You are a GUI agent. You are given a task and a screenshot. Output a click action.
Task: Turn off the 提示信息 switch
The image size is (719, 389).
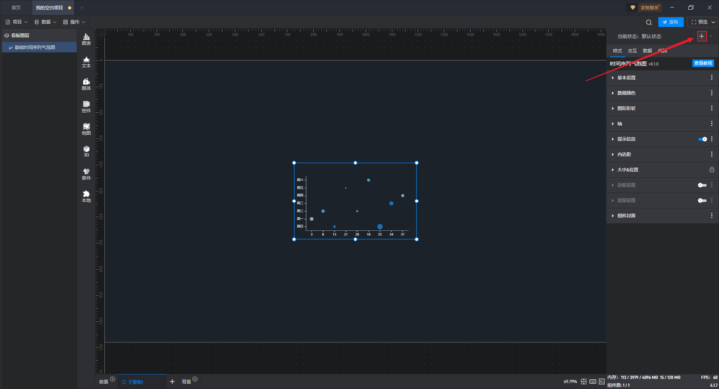tap(703, 139)
